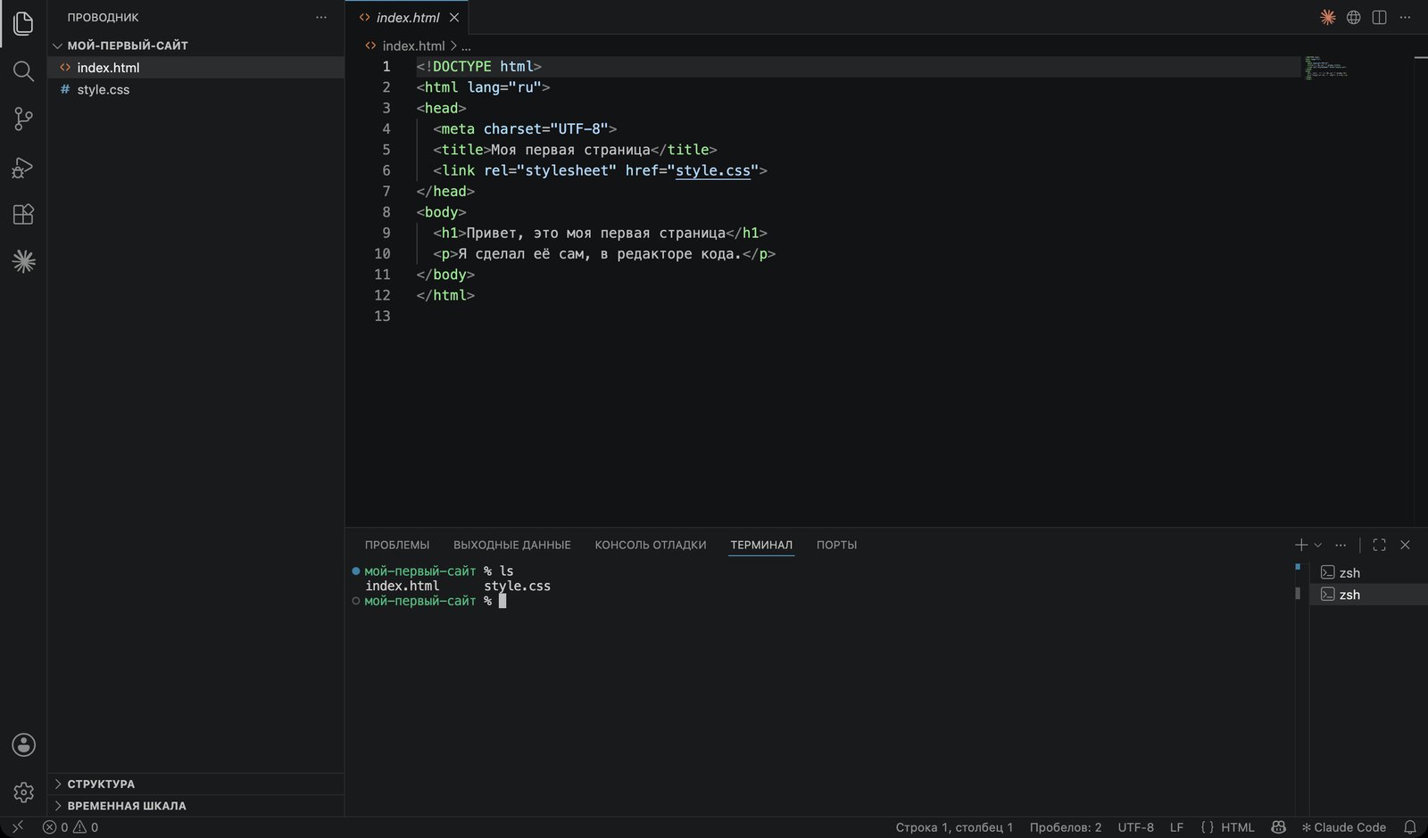The image size is (1428, 838).
Task: Click the Copilot status icon in status bar
Action: tap(1278, 827)
